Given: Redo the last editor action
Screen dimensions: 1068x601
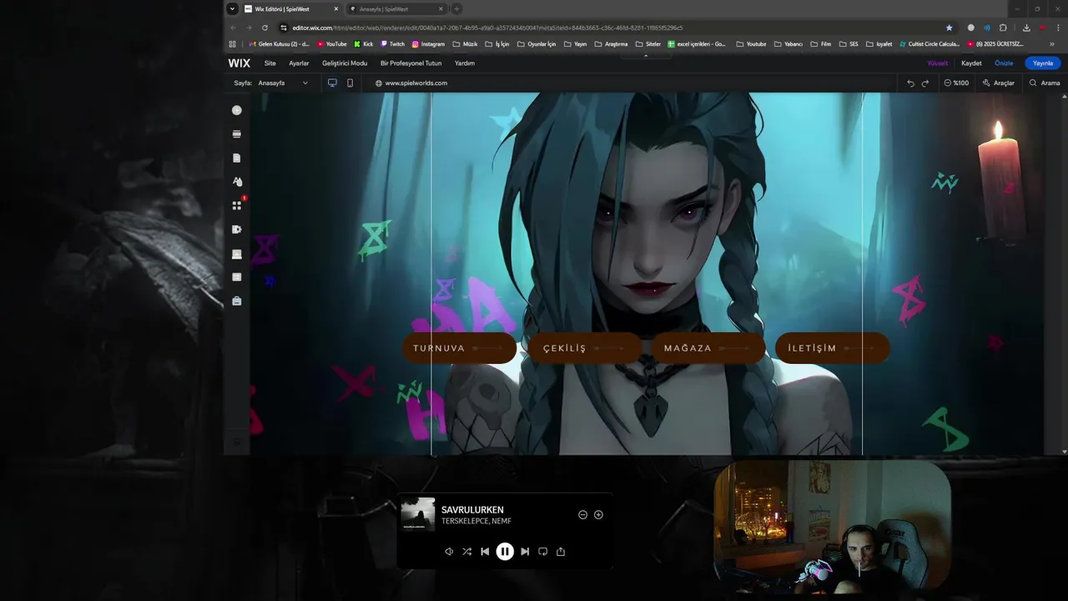Looking at the screenshot, I should point(925,83).
